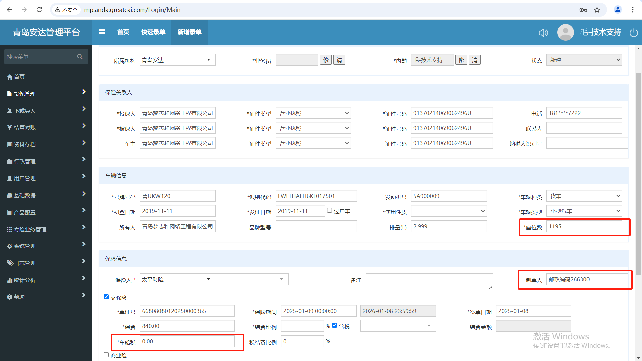
Task: Click the search magnifier in sidebar
Action: pos(80,57)
